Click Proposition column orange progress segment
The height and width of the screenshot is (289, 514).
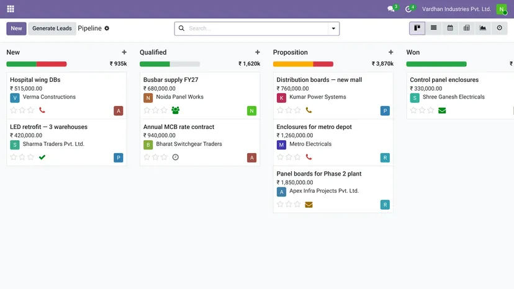(x=293, y=64)
